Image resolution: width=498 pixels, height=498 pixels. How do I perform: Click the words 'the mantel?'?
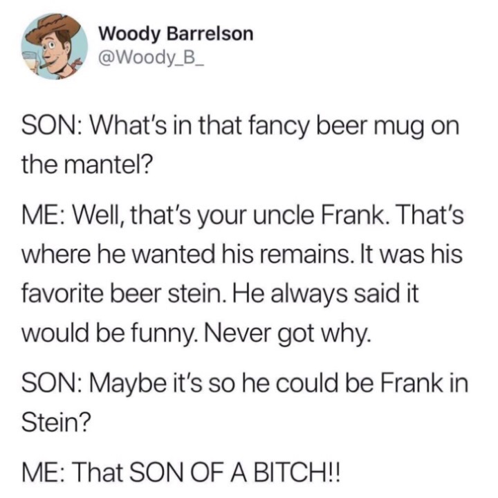pyautogui.click(x=87, y=165)
